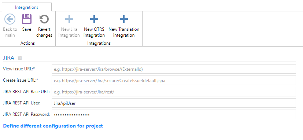Click the Back to main label

[x=10, y=32]
